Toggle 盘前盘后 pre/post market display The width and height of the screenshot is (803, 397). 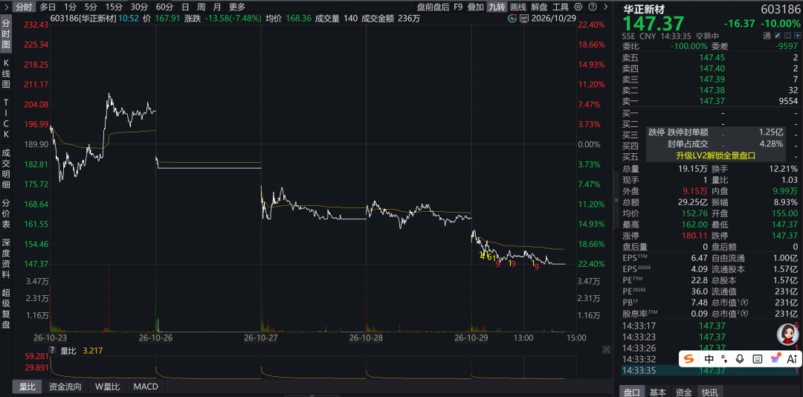point(433,7)
